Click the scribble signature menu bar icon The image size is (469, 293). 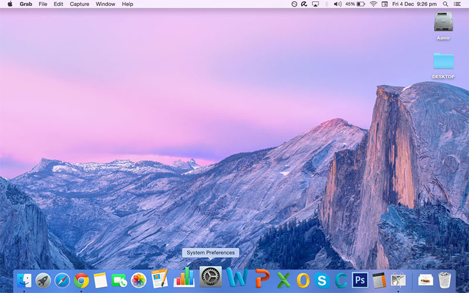pyautogui.click(x=304, y=4)
